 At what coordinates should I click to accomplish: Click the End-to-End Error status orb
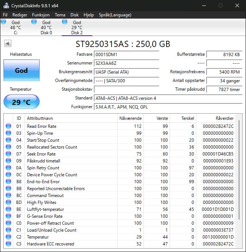[x=8, y=181]
